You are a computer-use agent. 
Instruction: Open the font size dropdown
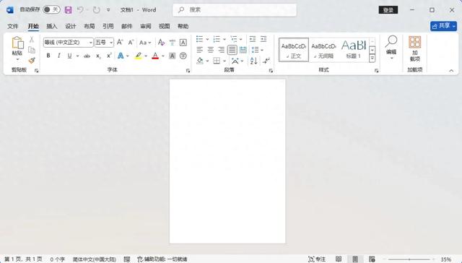[x=111, y=43]
